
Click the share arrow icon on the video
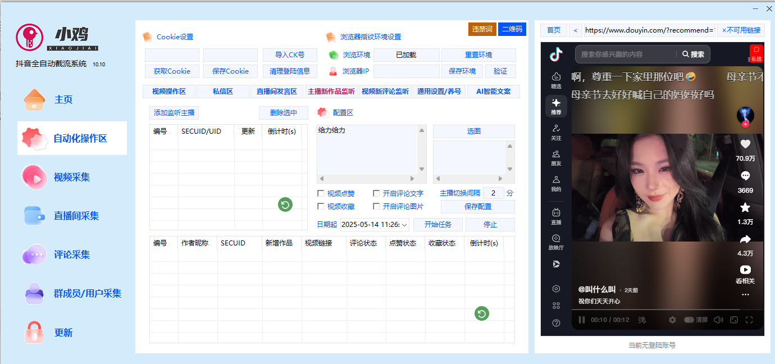745,238
